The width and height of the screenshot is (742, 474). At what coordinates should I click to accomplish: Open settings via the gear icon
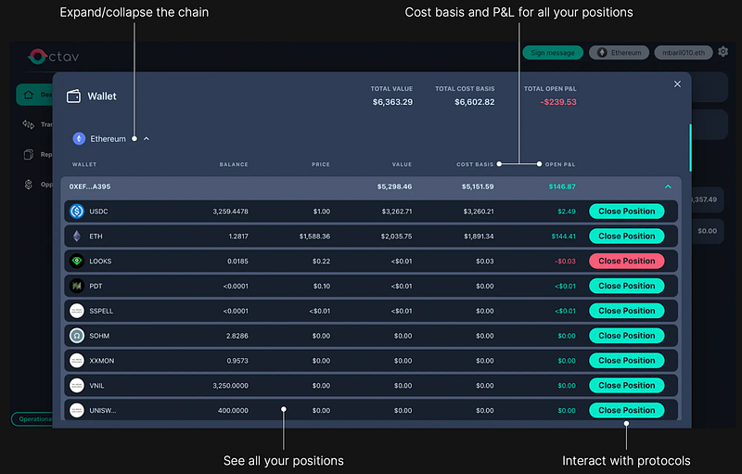click(x=723, y=52)
